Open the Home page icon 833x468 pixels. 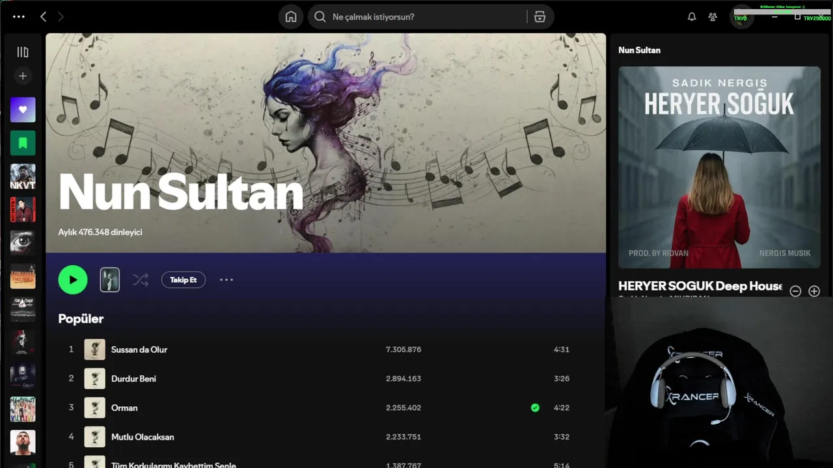pyautogui.click(x=291, y=17)
